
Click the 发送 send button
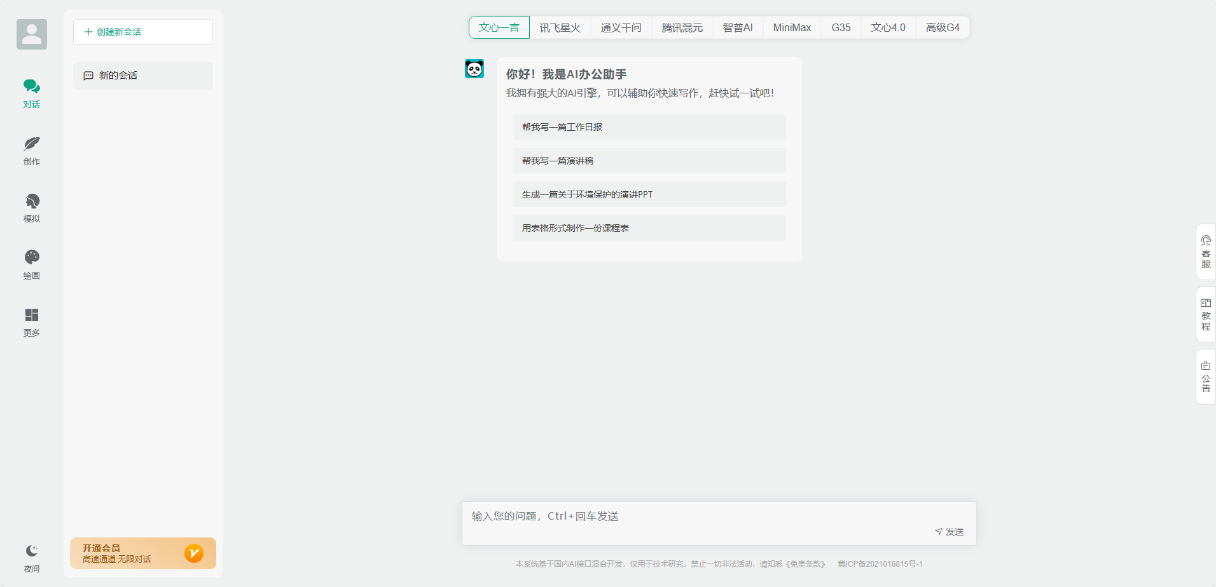click(950, 531)
